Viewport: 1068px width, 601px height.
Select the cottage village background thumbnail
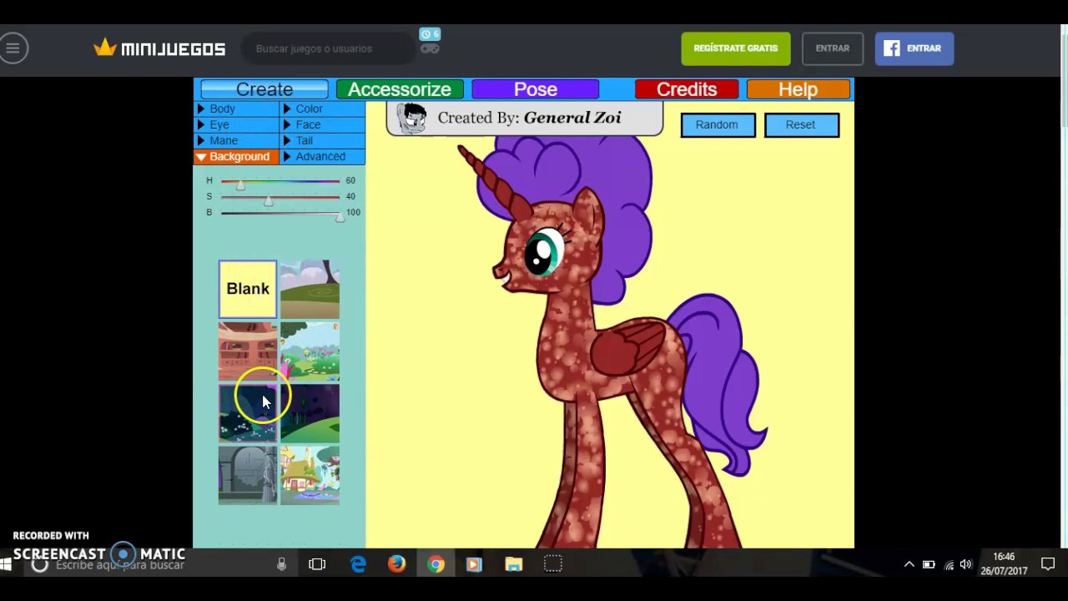310,474
